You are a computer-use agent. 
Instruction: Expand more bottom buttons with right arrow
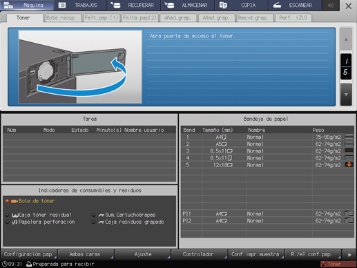[349, 255]
